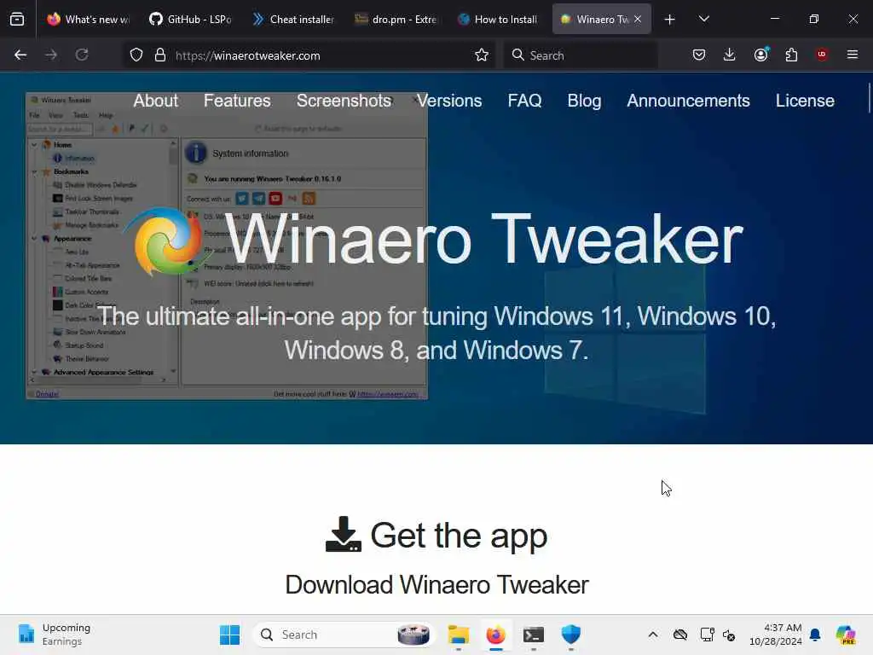
Task: Open the Screenshots section
Action: click(344, 101)
